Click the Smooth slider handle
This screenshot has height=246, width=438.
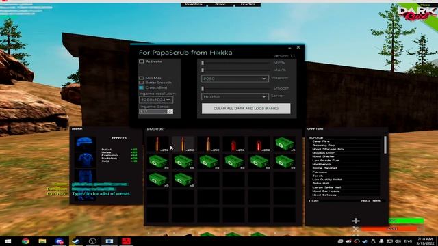203,89
